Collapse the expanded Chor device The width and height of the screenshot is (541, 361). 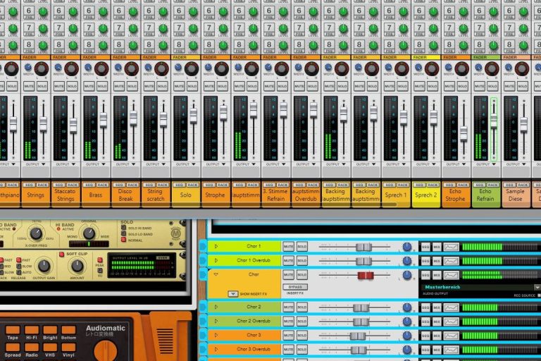[216, 274]
